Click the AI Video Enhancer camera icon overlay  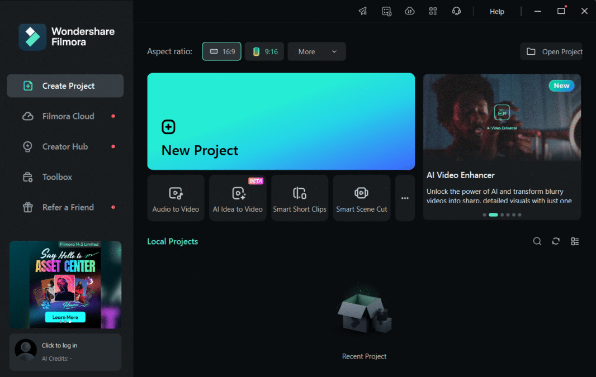coord(502,112)
